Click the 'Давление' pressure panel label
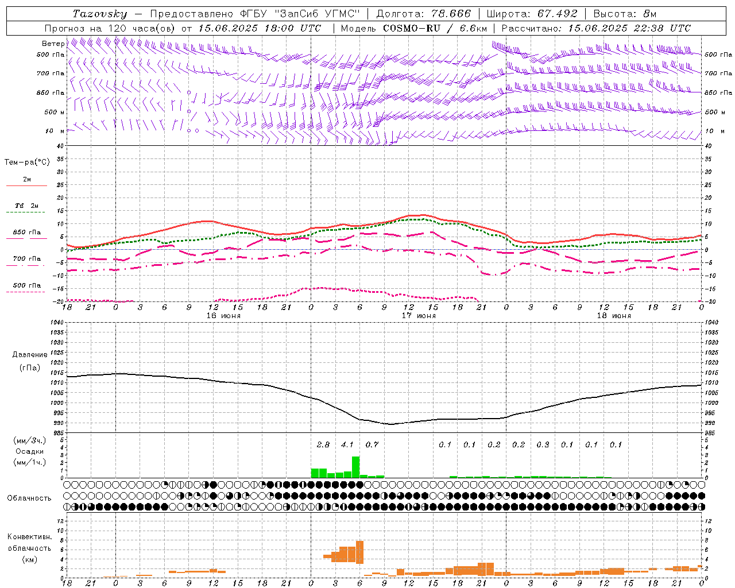 coord(29,355)
